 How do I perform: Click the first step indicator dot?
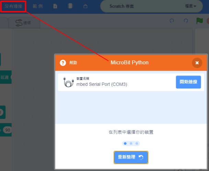click(125, 143)
